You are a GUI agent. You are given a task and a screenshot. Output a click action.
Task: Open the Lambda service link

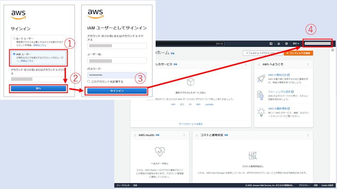tap(209, 105)
